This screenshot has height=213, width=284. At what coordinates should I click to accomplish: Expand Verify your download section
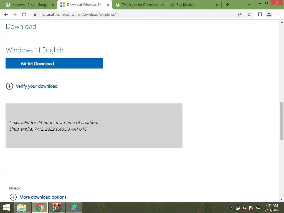click(x=32, y=86)
